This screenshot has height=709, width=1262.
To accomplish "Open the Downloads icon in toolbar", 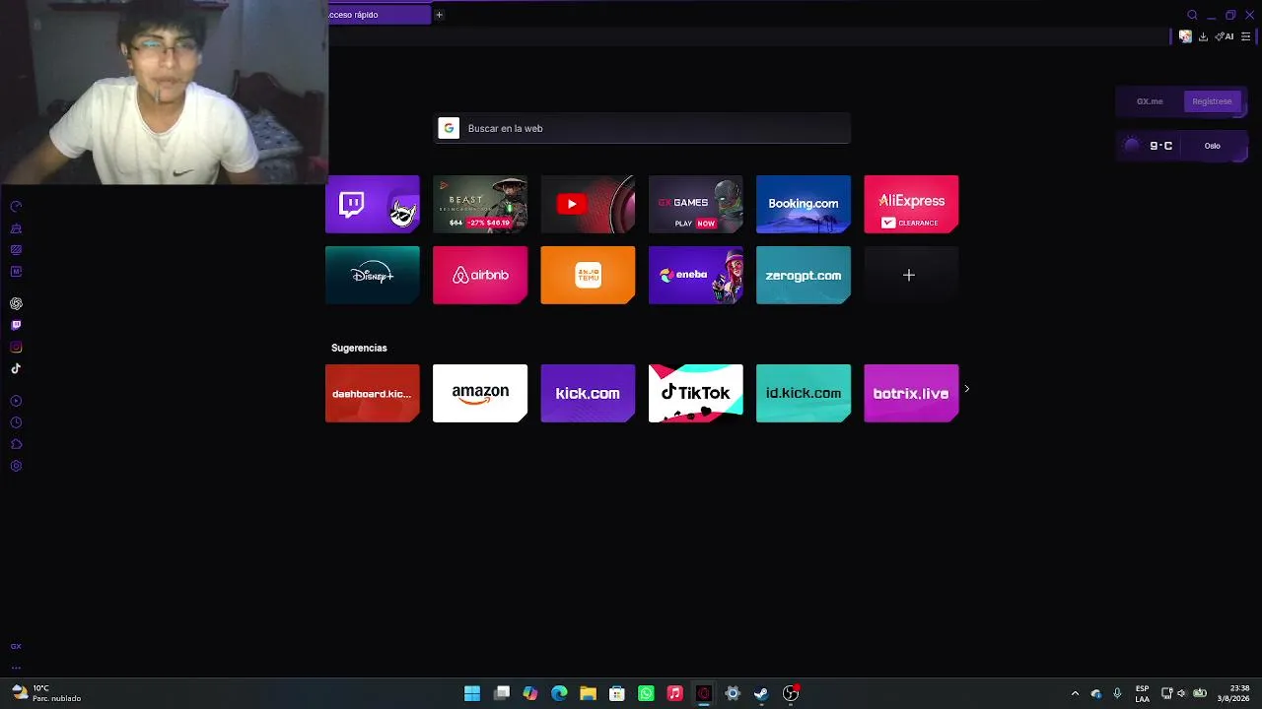I will [x=1203, y=36].
